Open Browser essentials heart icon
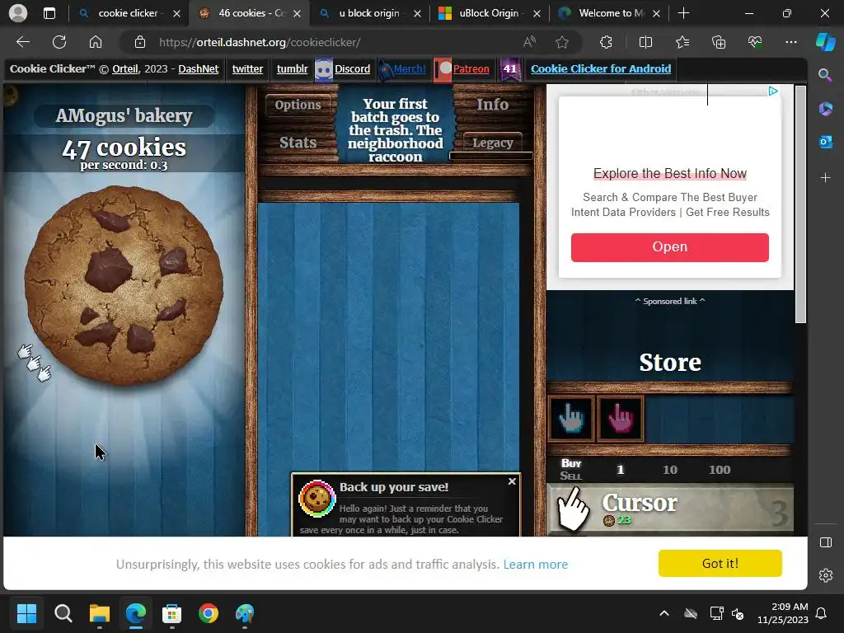The width and height of the screenshot is (844, 633). 755,42
